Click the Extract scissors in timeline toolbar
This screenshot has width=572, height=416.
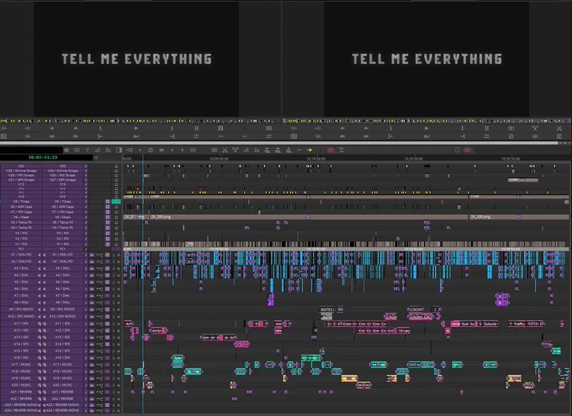(x=225, y=150)
